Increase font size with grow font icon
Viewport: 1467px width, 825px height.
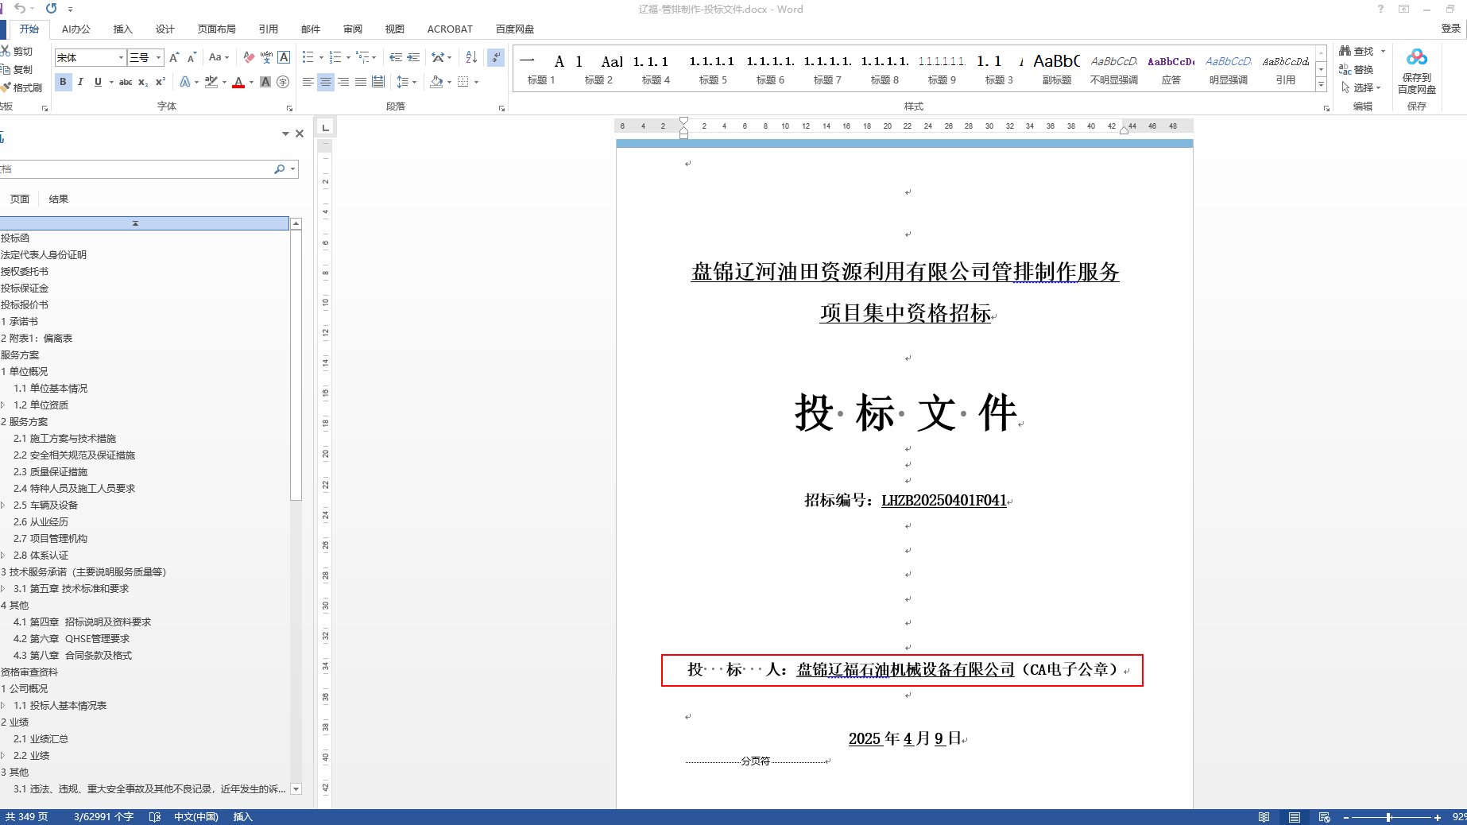click(174, 57)
